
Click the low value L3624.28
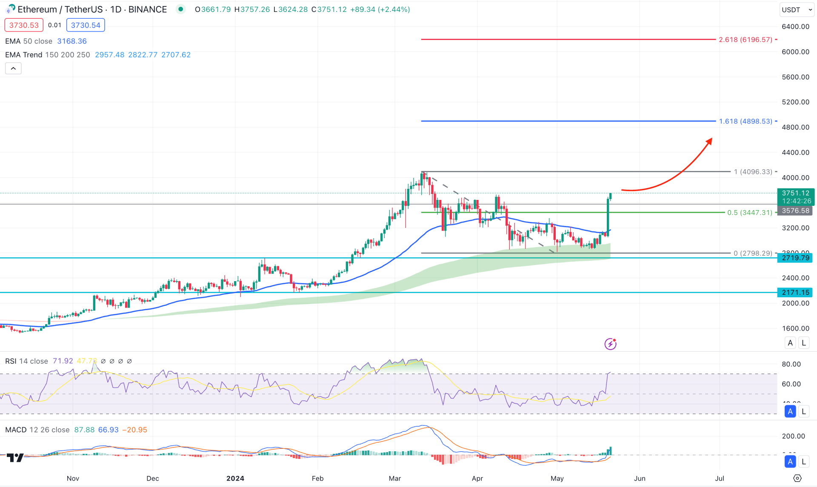click(290, 9)
